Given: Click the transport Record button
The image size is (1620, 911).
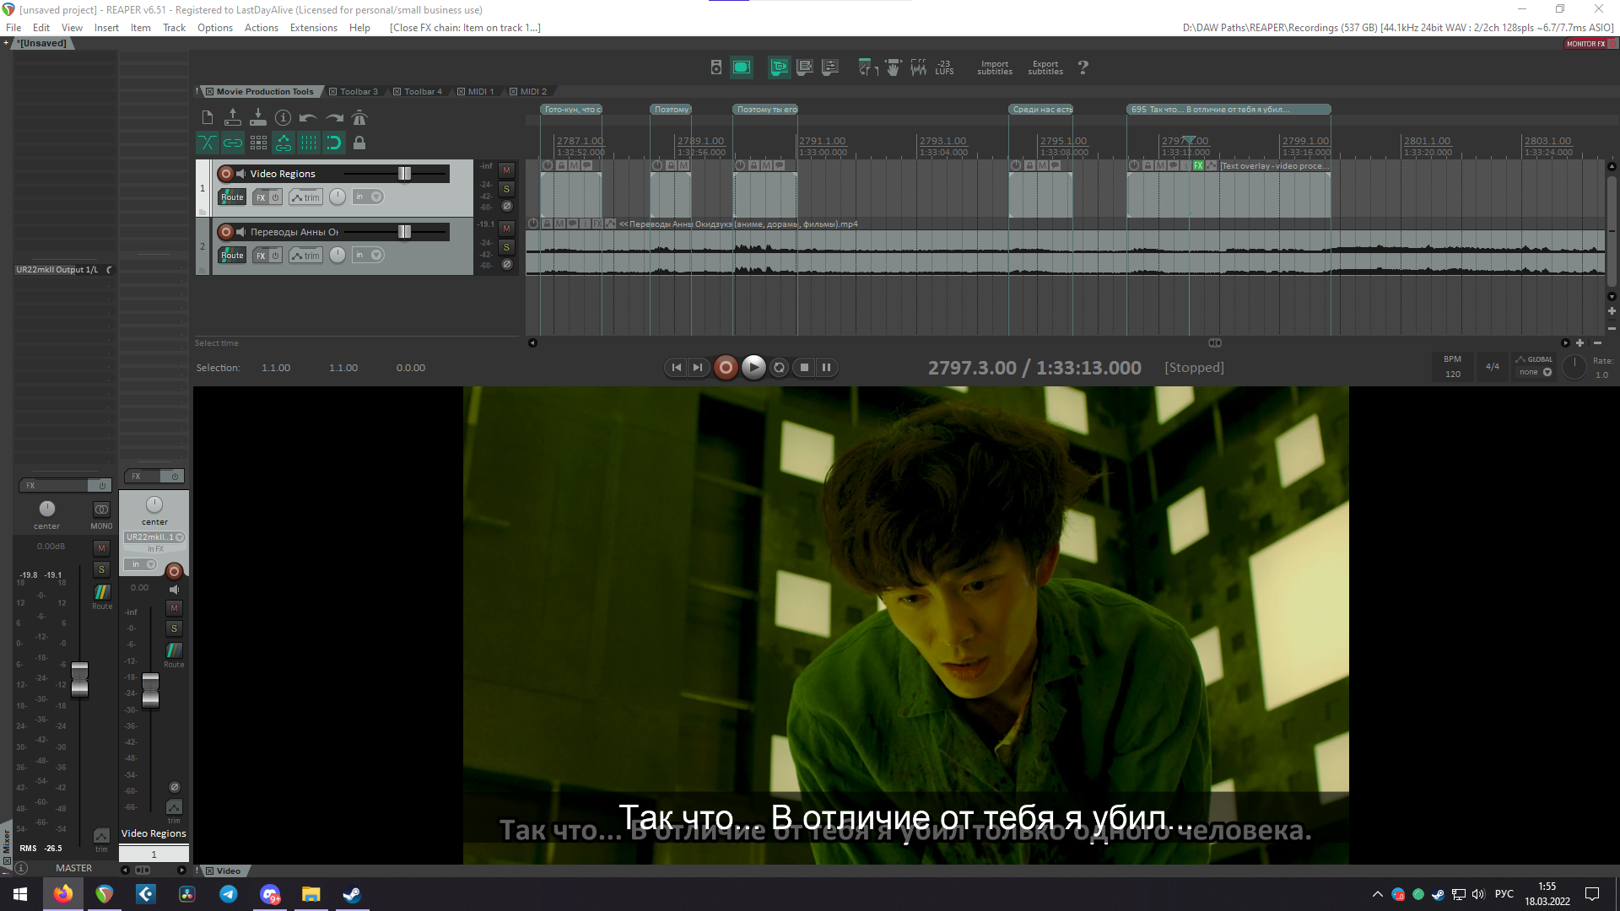Looking at the screenshot, I should coord(726,368).
